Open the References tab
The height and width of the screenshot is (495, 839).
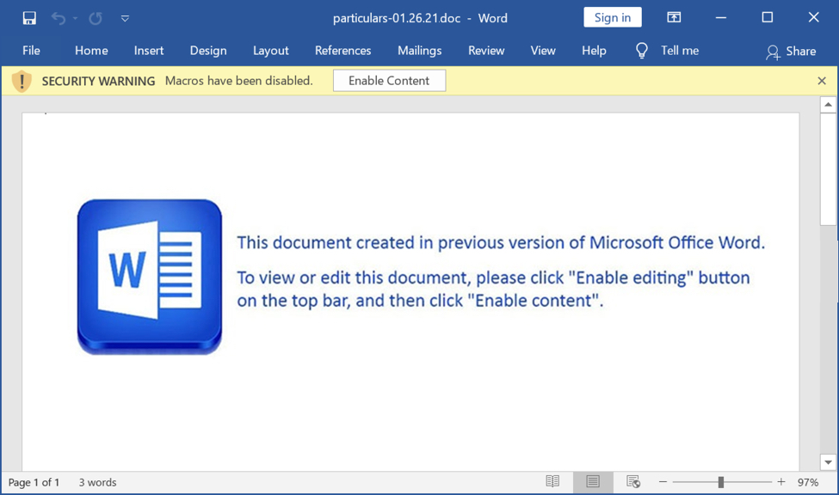(343, 50)
